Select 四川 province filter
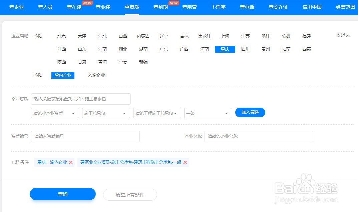The height and width of the screenshot is (212, 358). [245, 49]
